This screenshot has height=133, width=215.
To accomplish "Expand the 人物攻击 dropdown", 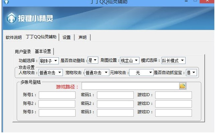I will (x=50, y=73).
